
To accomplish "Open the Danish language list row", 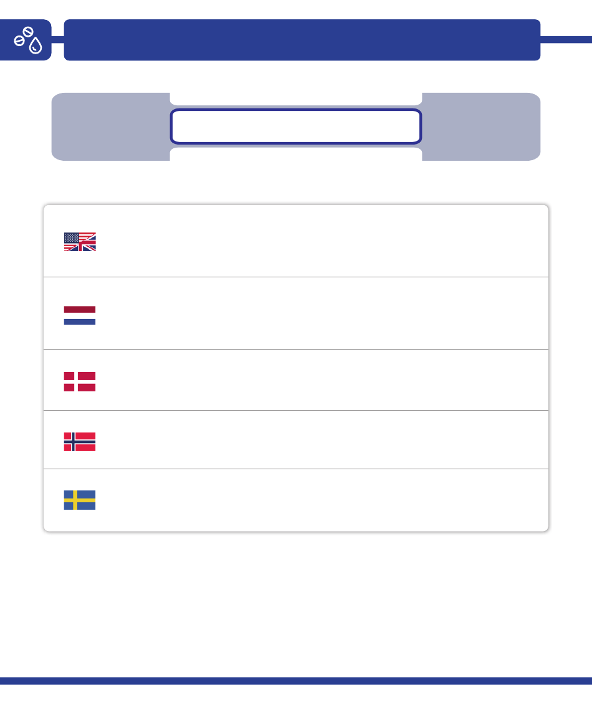I will tap(296, 380).
